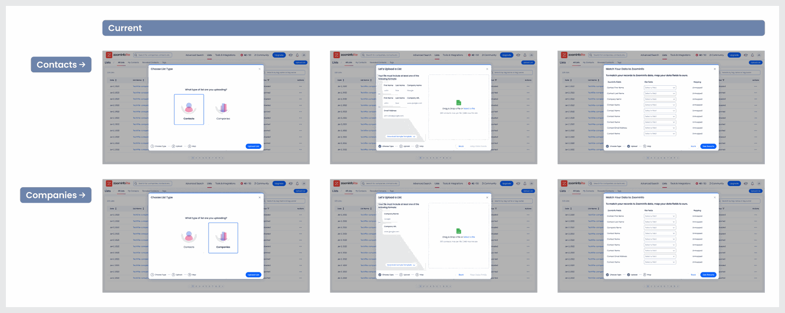Open Contact Email Address dropdown, Contacts-row mapping dialog
785x313 pixels.
(x=660, y=128)
